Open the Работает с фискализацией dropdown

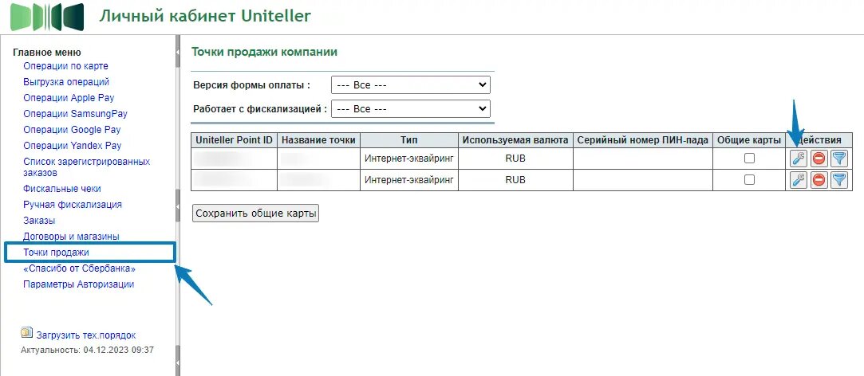pos(411,108)
